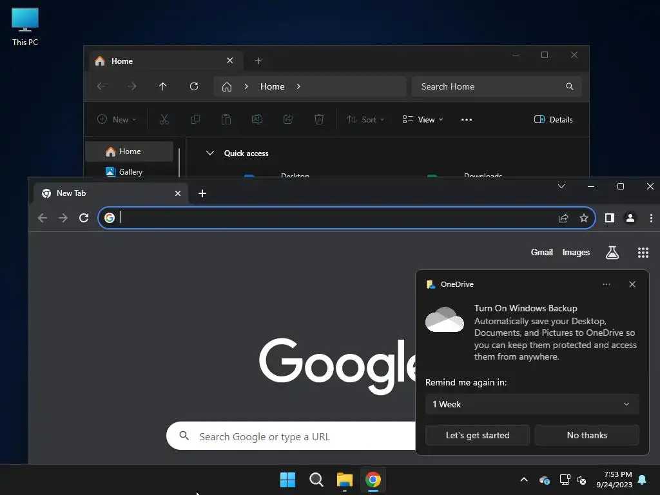Open the Windows Start menu
Viewport: 660px width, 495px height.
pos(288,480)
